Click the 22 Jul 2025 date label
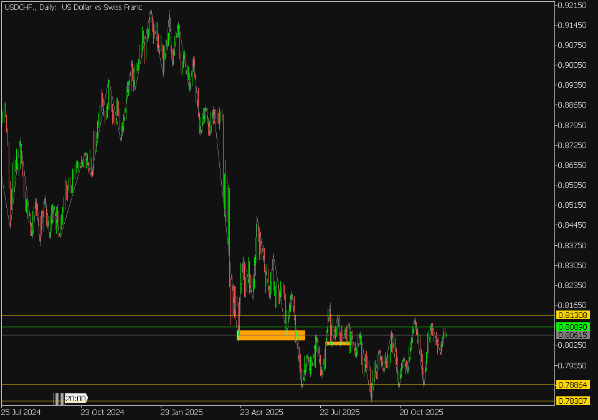Image resolution: width=598 pixels, height=420 pixels. [339, 412]
